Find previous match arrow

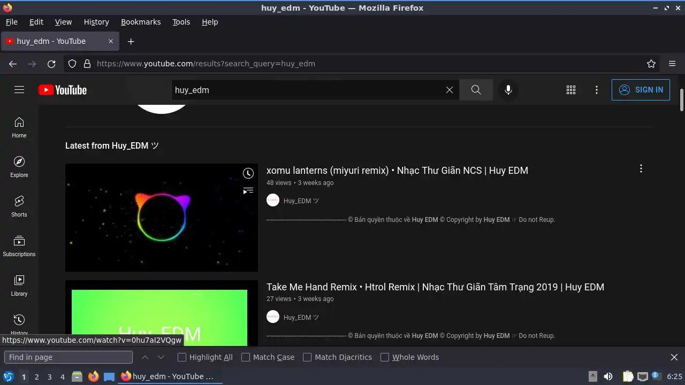point(145,357)
